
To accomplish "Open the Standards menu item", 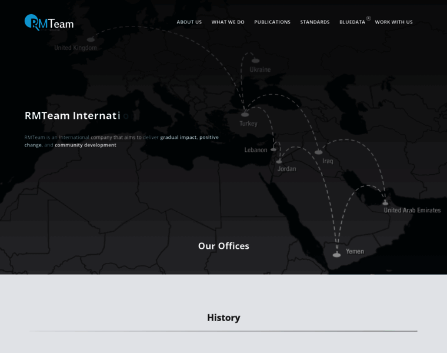I will [315, 22].
